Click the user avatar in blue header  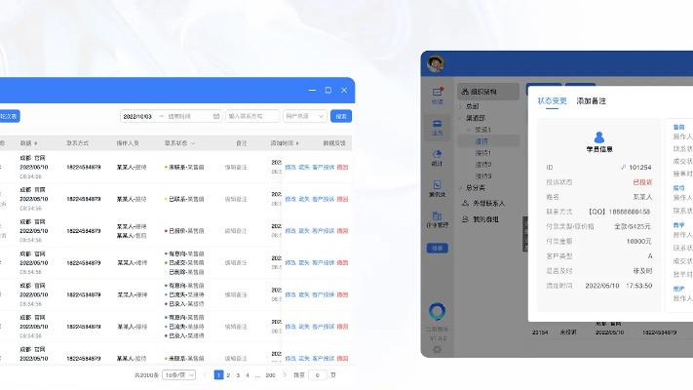coord(436,63)
